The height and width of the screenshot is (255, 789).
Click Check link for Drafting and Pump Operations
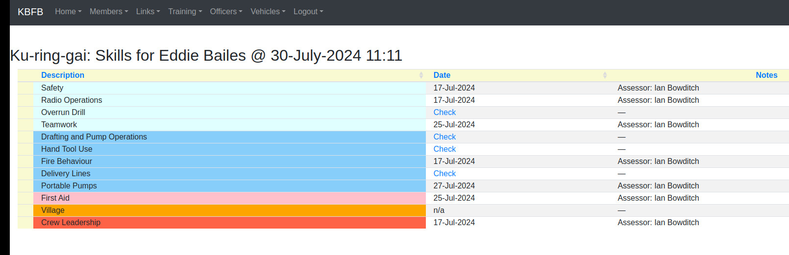(x=444, y=137)
